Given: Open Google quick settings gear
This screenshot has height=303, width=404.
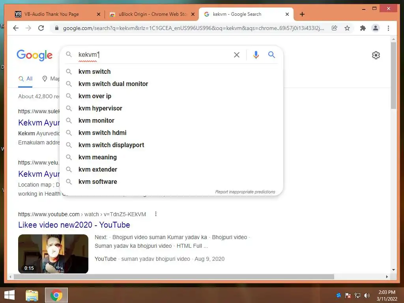Looking at the screenshot, I should pos(376,55).
